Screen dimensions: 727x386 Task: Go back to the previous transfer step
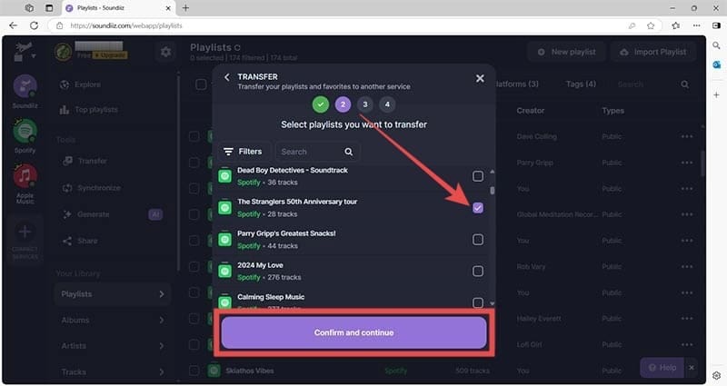pyautogui.click(x=226, y=77)
